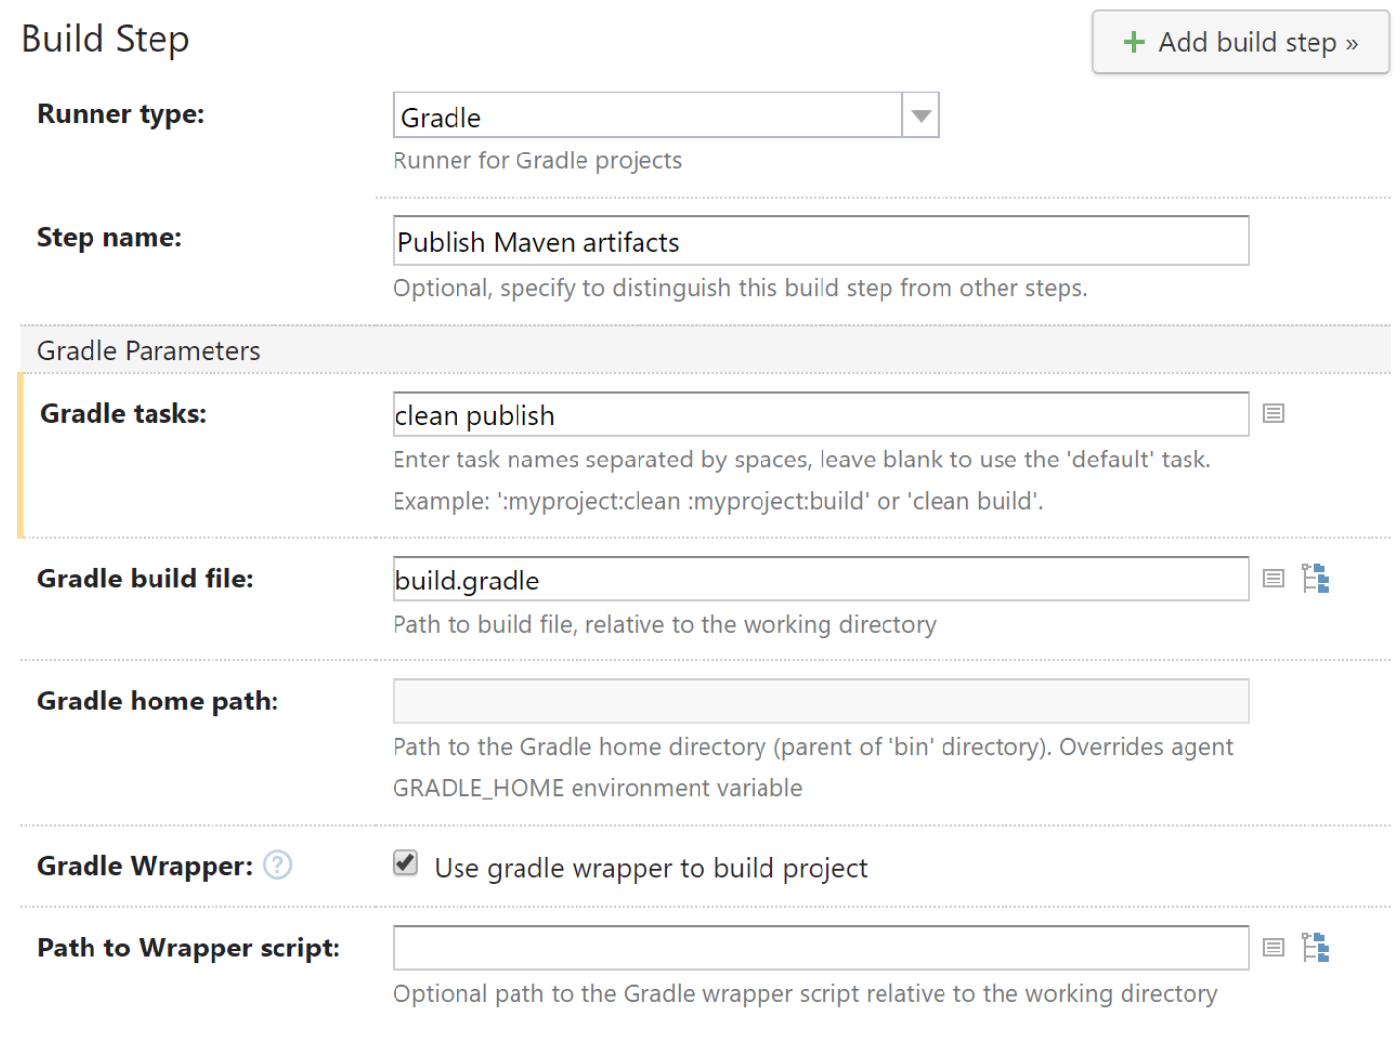Open parameter list icon for Gradle tasks

tap(1273, 414)
